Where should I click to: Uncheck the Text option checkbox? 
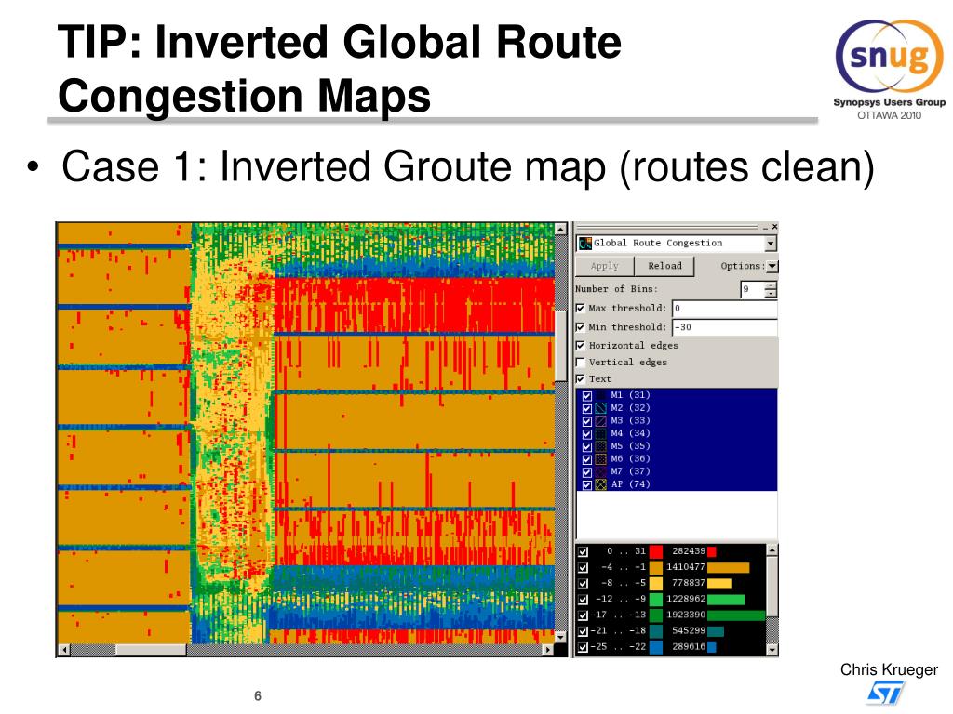click(581, 379)
